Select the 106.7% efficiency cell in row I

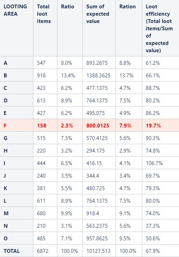point(154,163)
